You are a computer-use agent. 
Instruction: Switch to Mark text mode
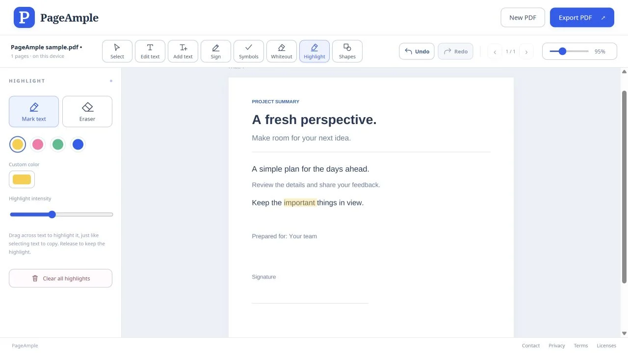point(34,111)
